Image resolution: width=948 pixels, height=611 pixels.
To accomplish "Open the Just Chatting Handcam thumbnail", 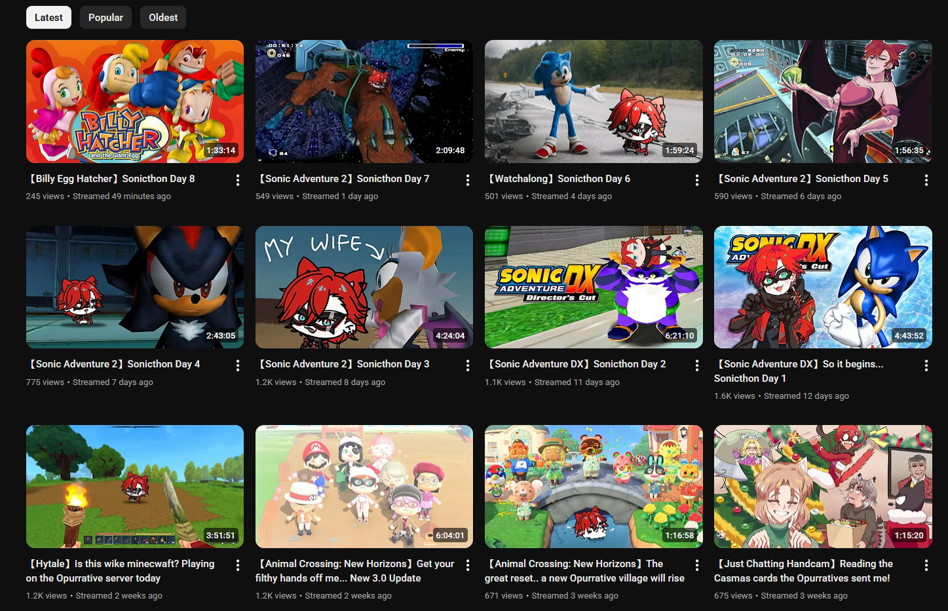I will click(x=823, y=487).
